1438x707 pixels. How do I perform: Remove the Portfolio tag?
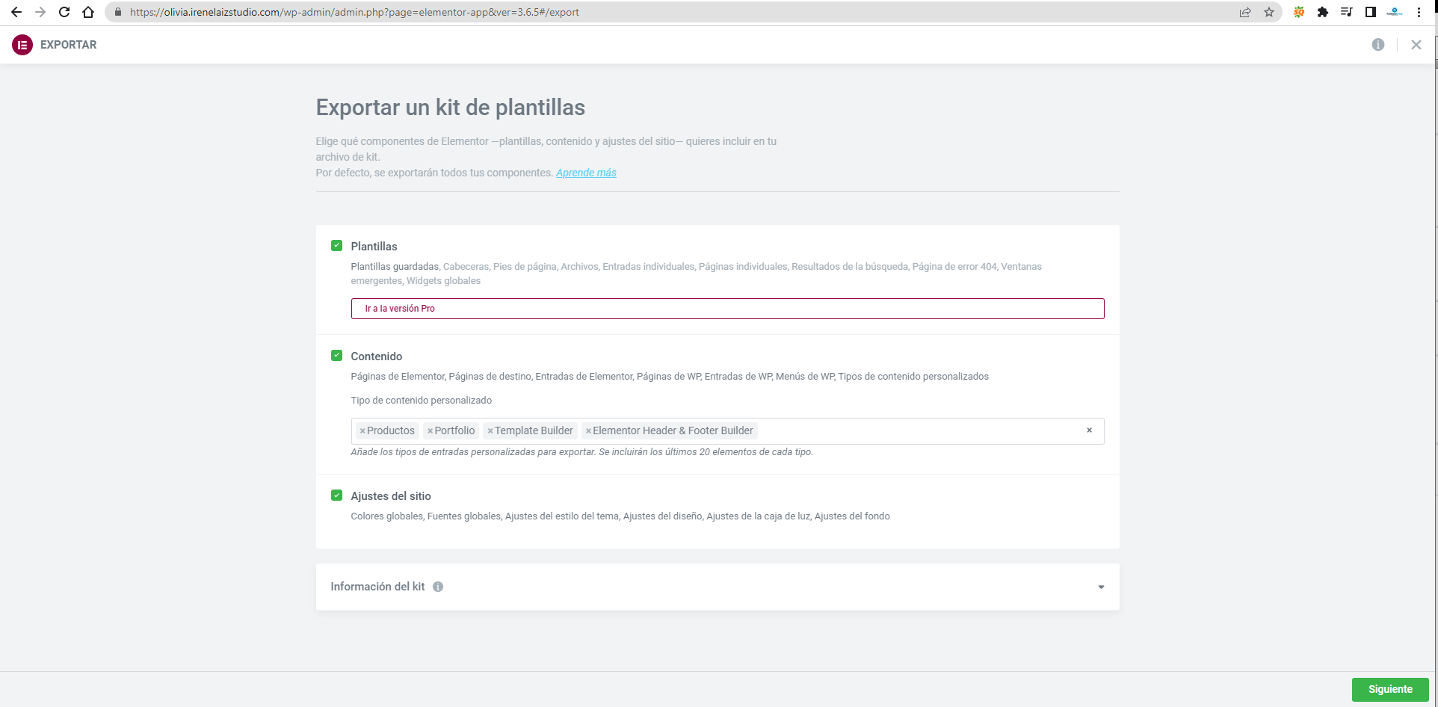(431, 431)
